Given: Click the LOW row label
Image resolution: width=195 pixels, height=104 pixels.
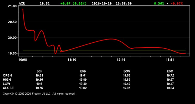Looking at the screenshot, I should point(6,84).
